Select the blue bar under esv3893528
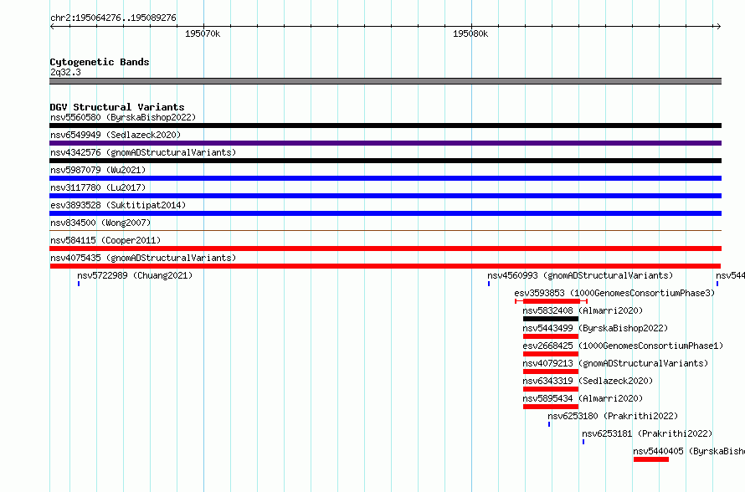 click(x=385, y=213)
